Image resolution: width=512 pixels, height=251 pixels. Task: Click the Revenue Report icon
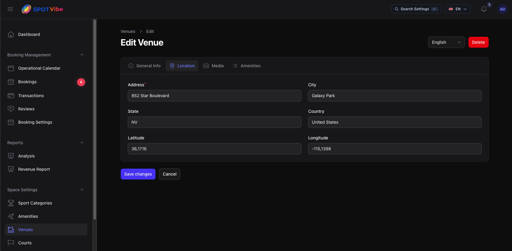[x=11, y=169]
